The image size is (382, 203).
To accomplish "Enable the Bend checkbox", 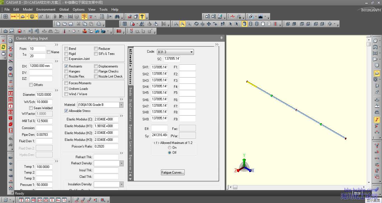I will pos(66,49).
